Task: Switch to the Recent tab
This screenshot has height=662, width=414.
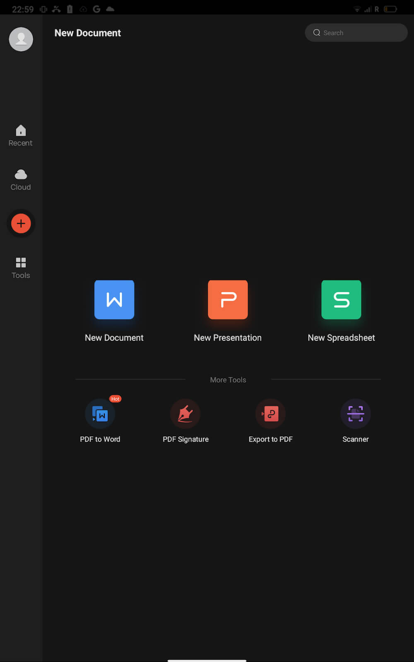Action: [x=21, y=136]
